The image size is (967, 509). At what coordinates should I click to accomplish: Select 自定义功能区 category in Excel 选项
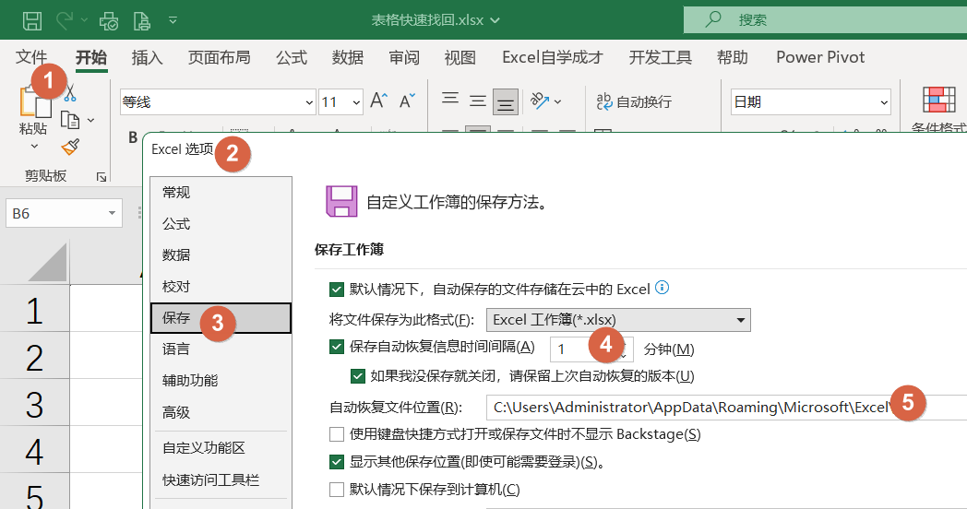(221, 448)
